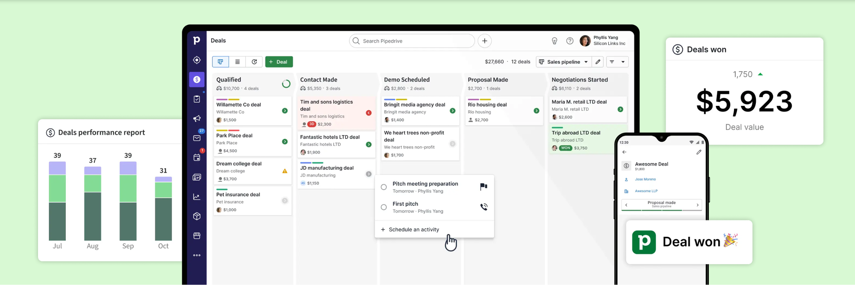Image resolution: width=855 pixels, height=285 pixels.
Task: Click Bringit media agency deal green arrow
Action: 452,111
